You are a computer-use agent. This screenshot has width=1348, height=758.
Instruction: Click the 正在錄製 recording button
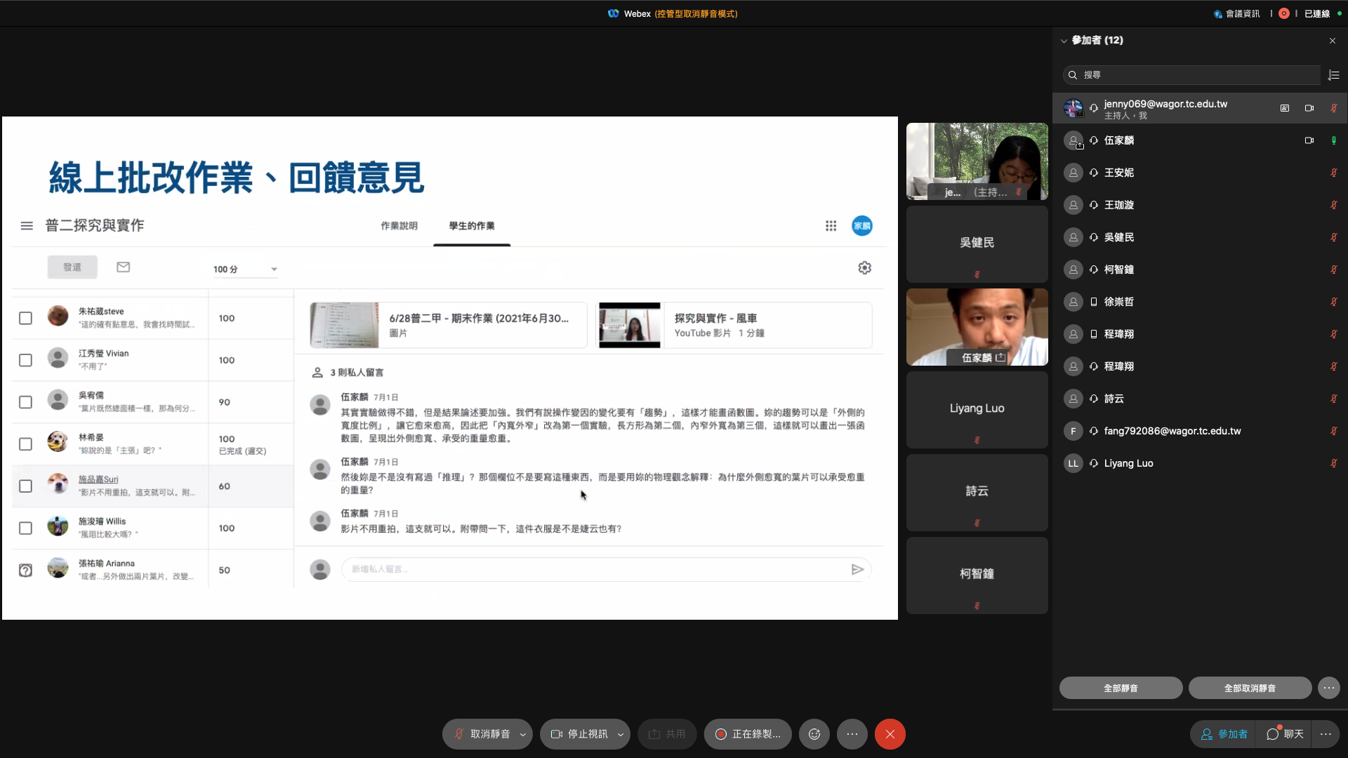[x=748, y=734]
